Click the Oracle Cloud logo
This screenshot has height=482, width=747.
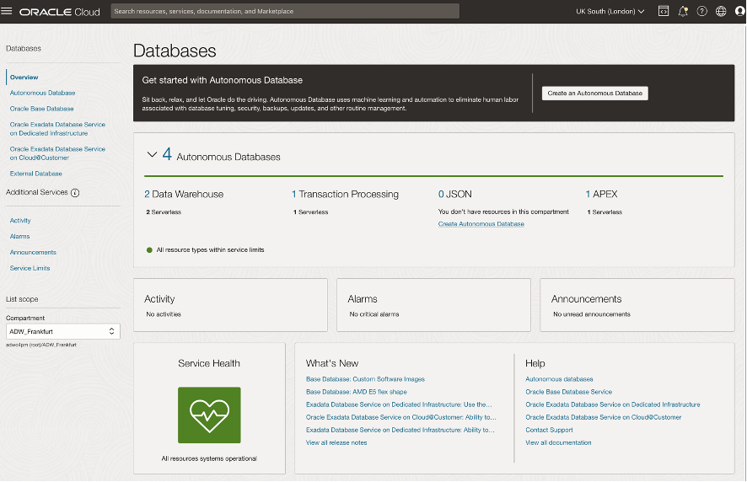(x=59, y=12)
